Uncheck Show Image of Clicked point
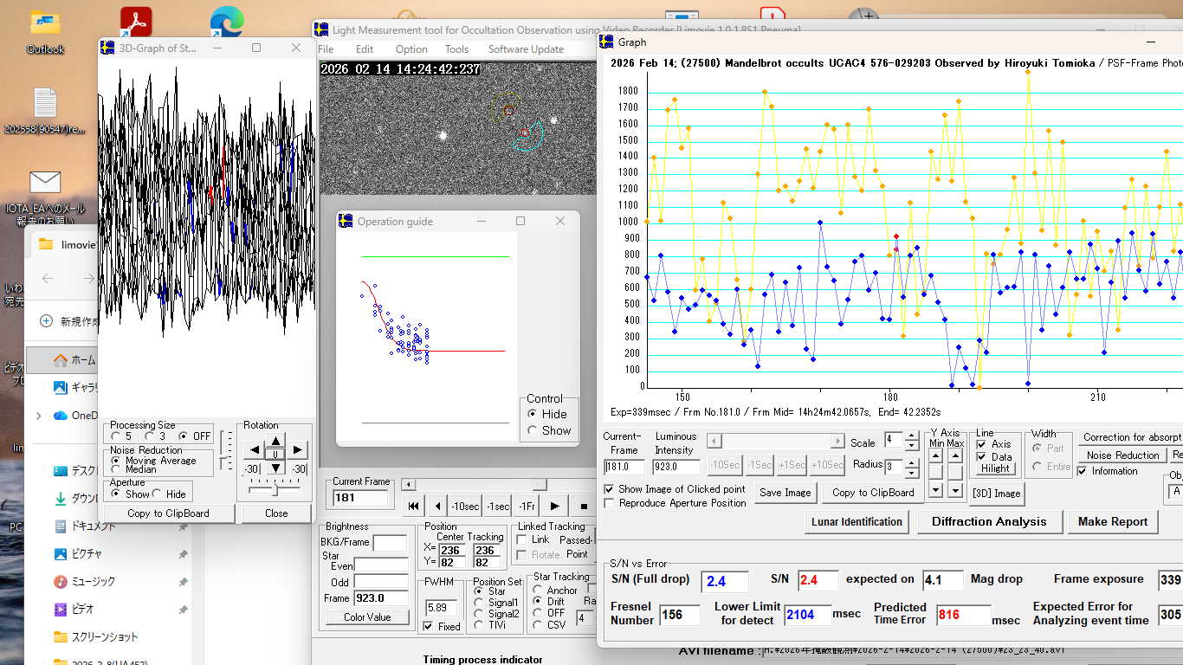The image size is (1183, 665). click(x=609, y=489)
